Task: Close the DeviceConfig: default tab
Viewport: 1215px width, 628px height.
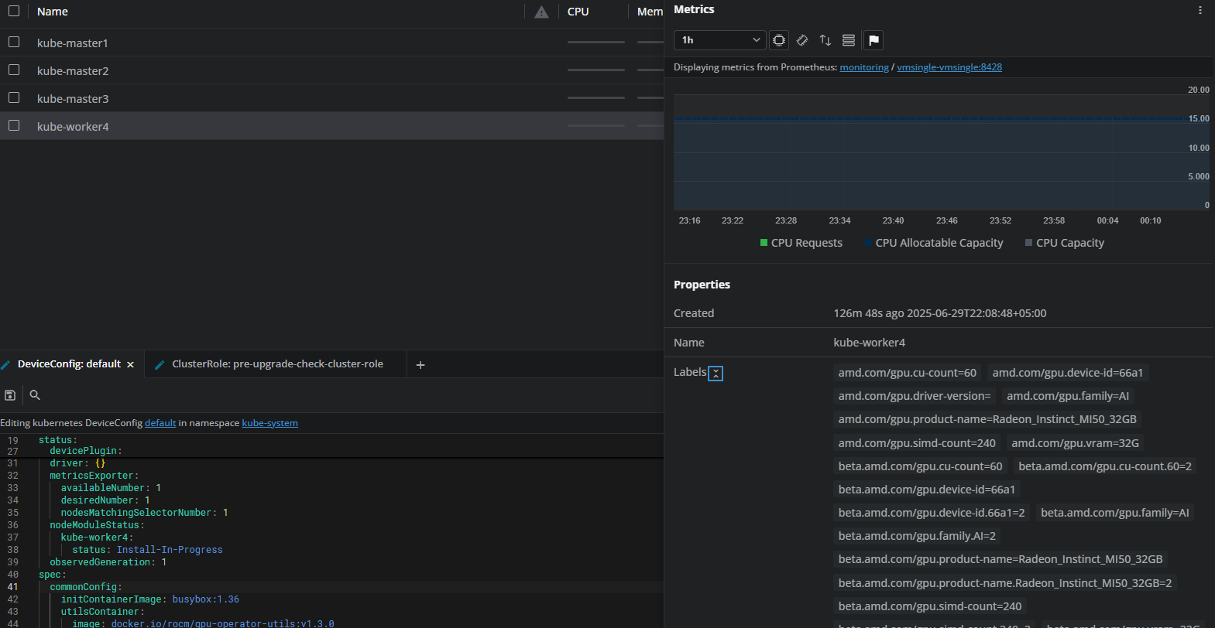Action: click(130, 365)
